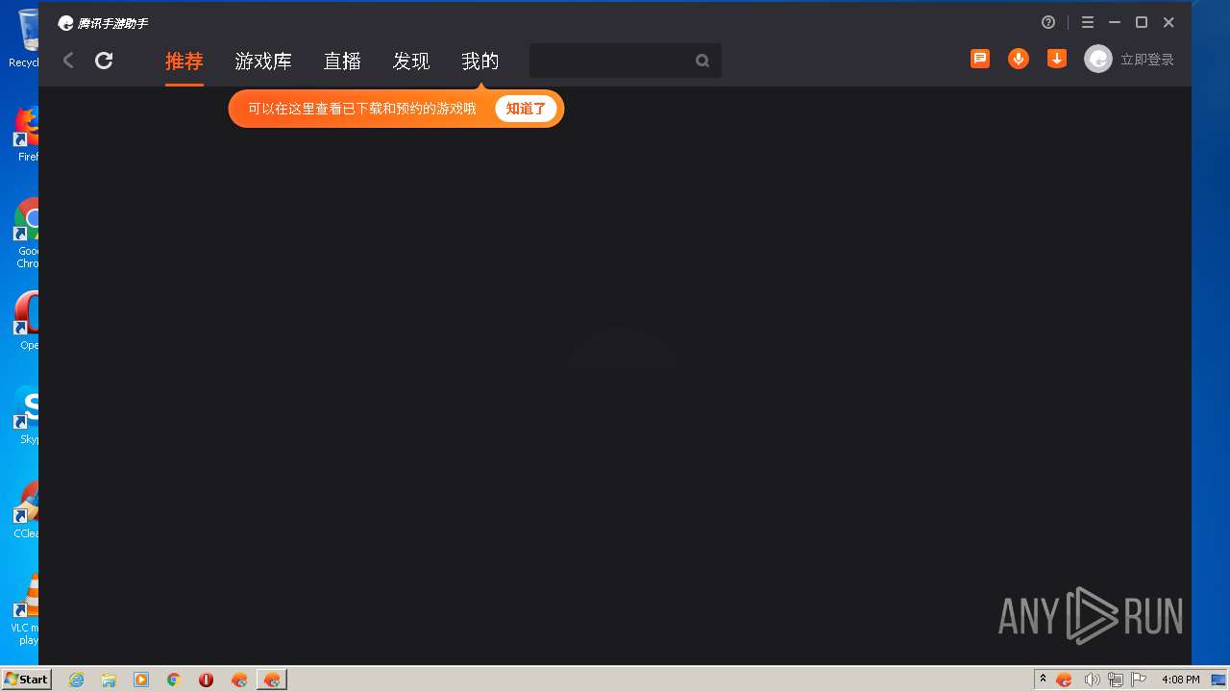This screenshot has height=692, width=1230.
Task: Click the 立即登录 login link
Action: 1147,60
